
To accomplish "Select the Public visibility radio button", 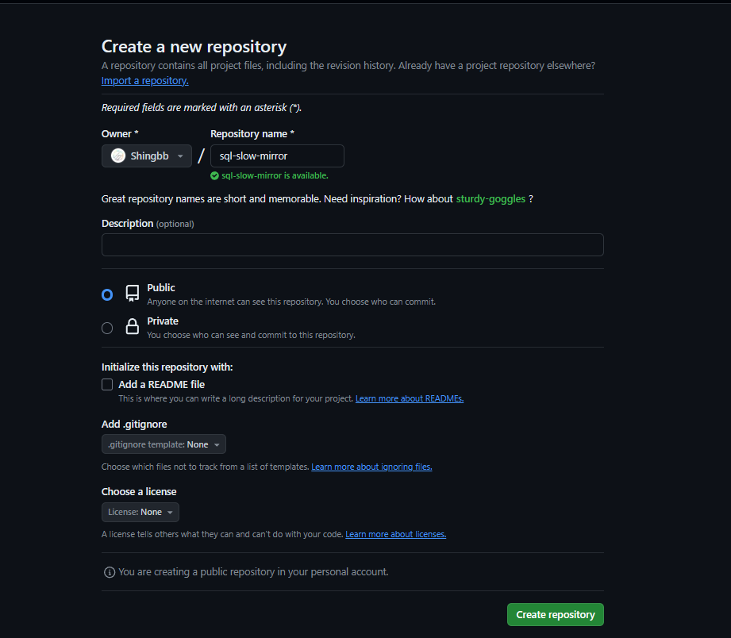I will tap(107, 294).
